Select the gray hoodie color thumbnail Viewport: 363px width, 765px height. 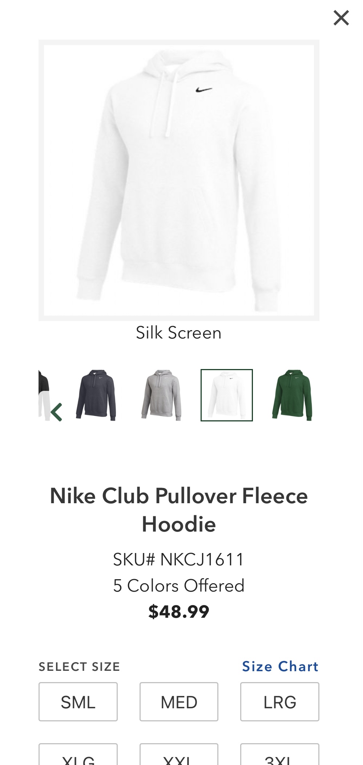[x=161, y=395]
